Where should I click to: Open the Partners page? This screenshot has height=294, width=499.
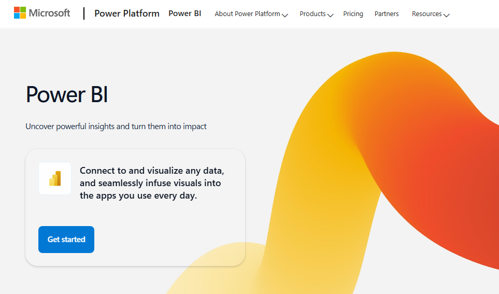point(387,14)
